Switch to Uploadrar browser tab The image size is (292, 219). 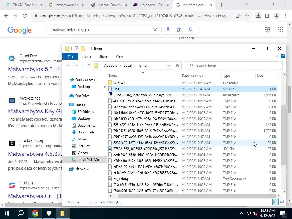(151, 5)
